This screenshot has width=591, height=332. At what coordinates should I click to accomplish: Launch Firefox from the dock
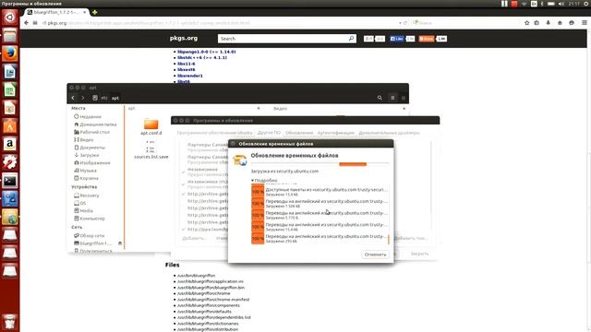(10, 53)
